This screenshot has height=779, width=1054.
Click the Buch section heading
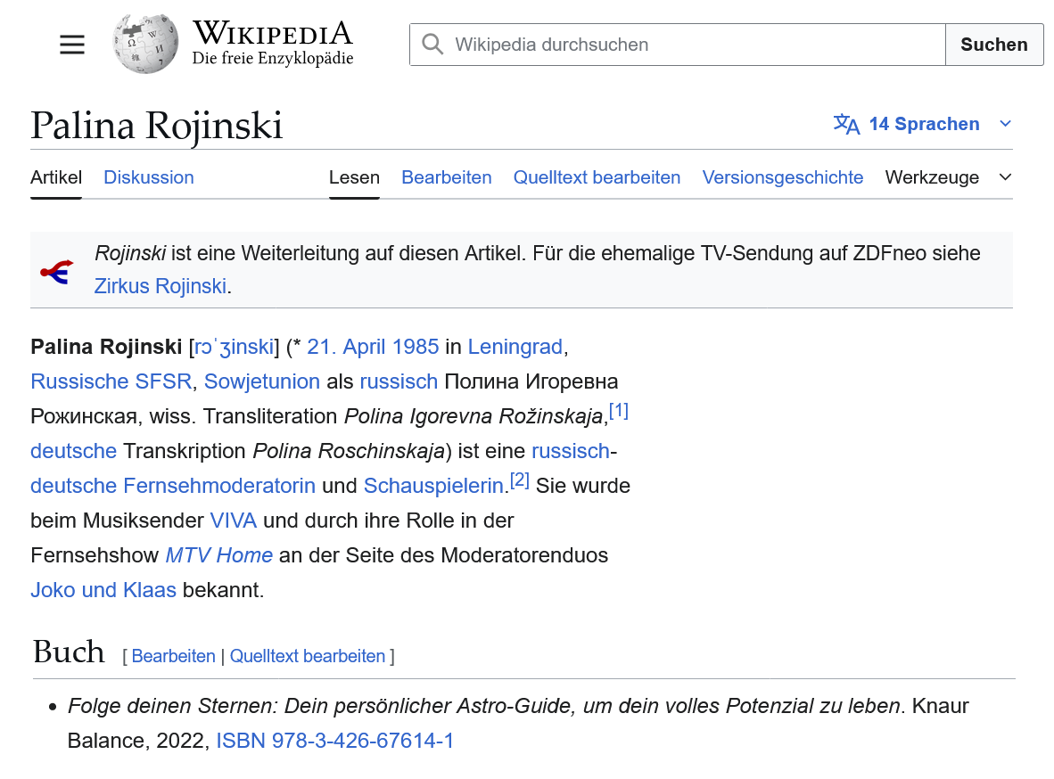[69, 652]
